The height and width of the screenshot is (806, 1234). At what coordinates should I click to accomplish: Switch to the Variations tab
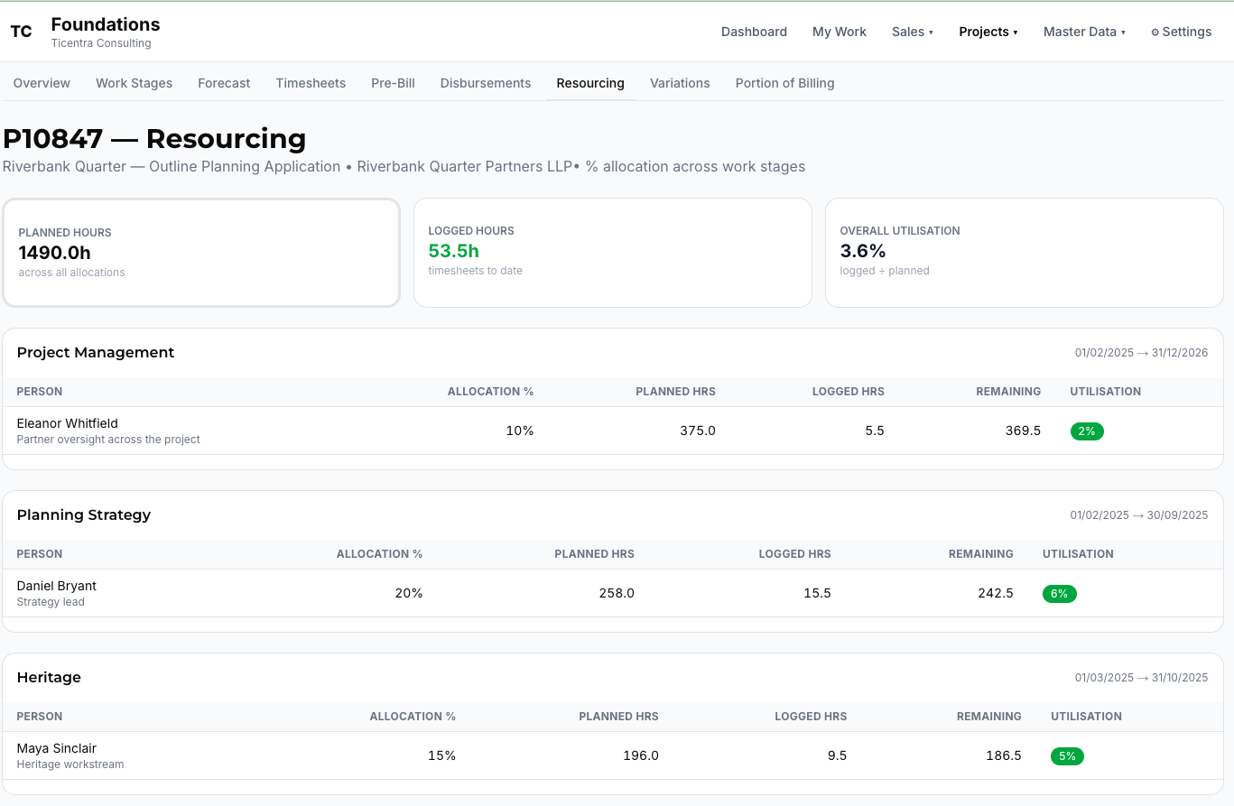coord(680,83)
